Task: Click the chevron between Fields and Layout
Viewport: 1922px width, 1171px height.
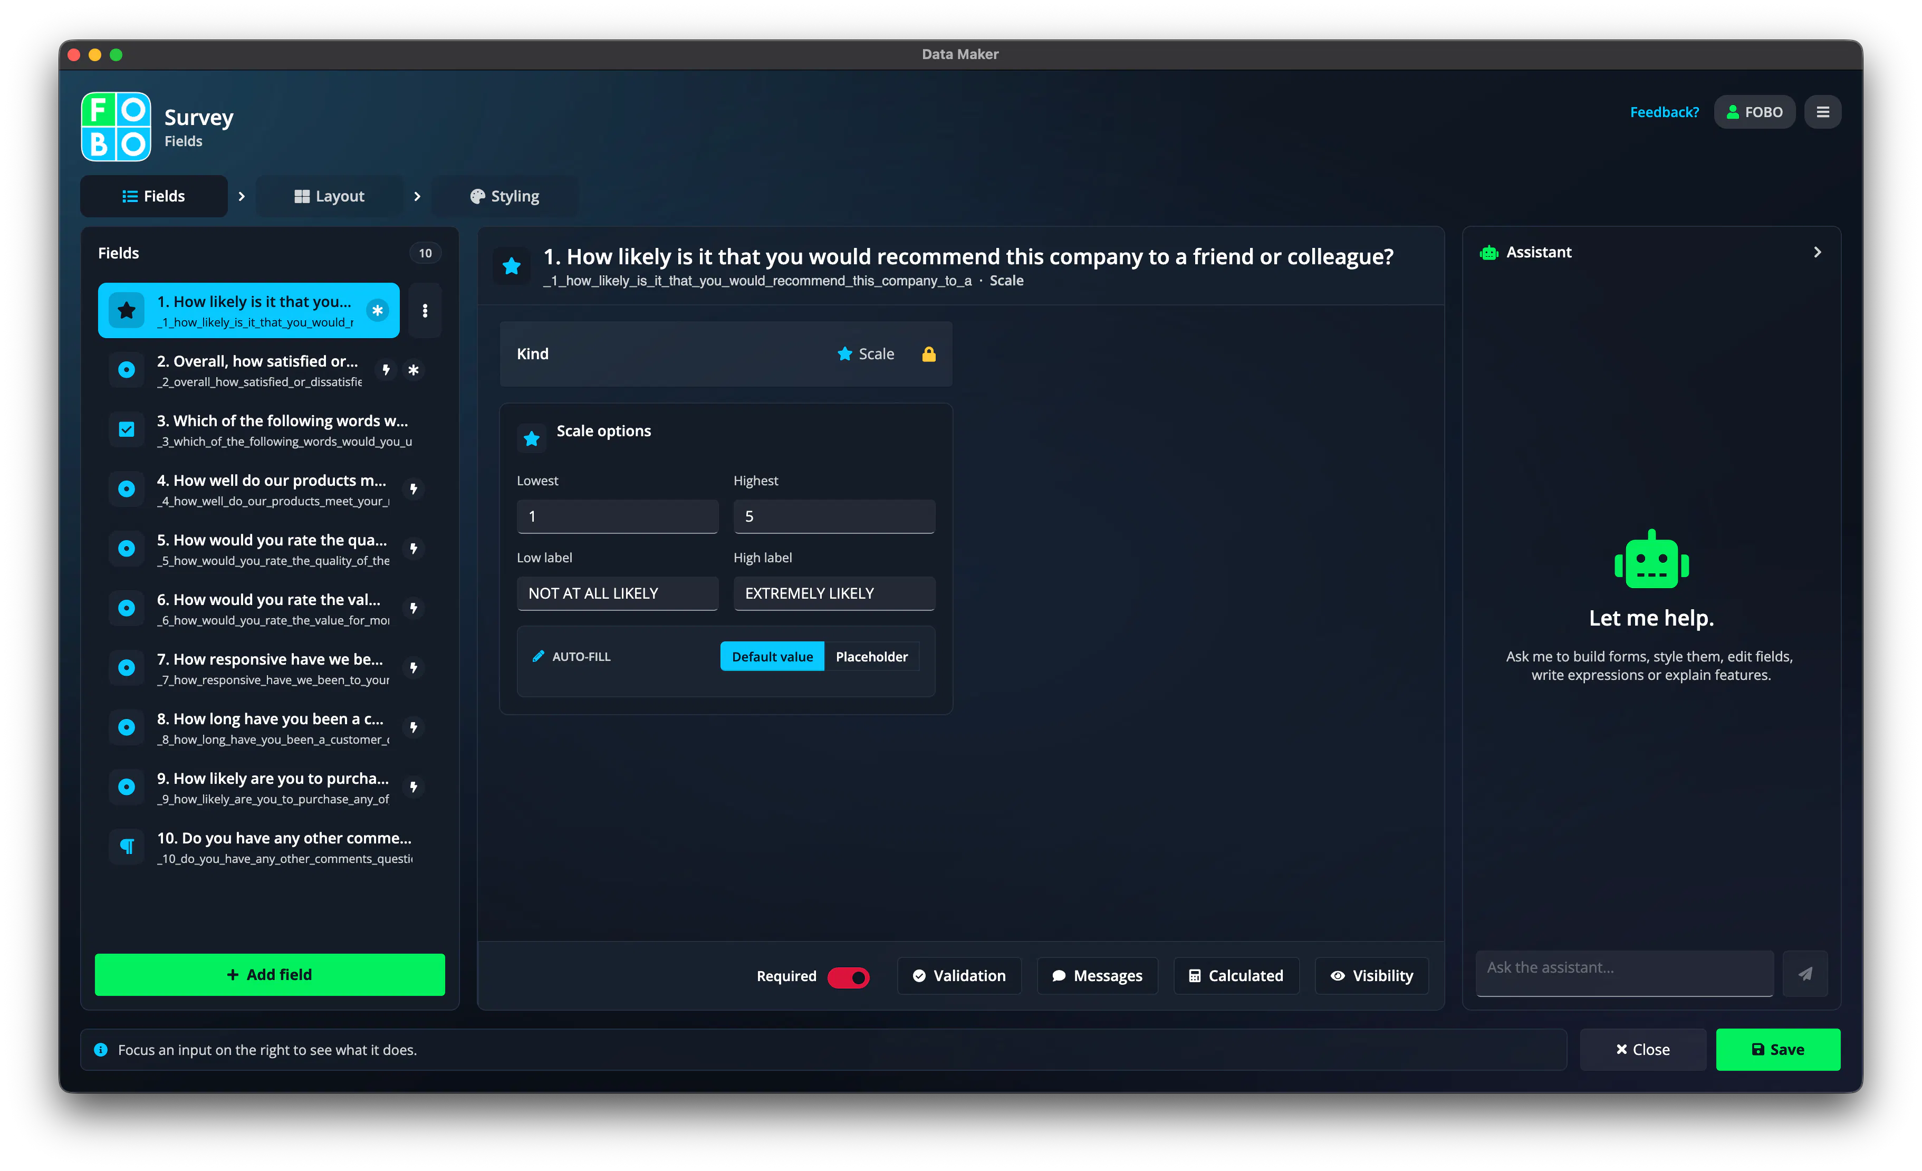Action: (x=241, y=197)
